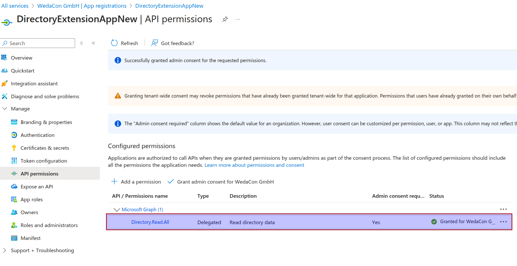Click the Roles and administrators icon
517x266 pixels.
click(14, 225)
